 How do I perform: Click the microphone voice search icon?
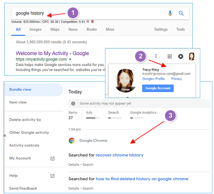[170, 13]
